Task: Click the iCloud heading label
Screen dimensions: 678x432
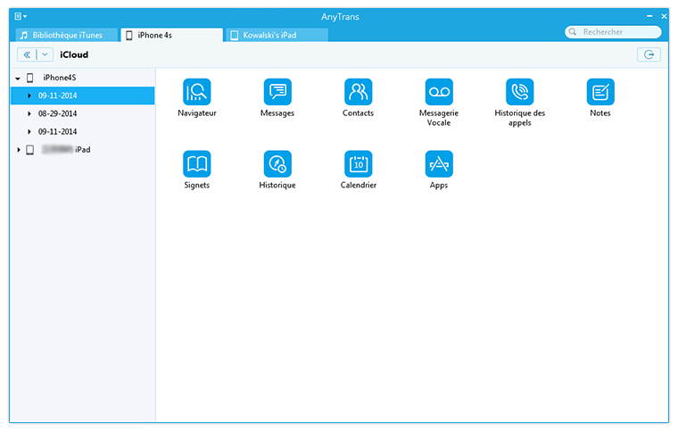Action: click(x=74, y=54)
